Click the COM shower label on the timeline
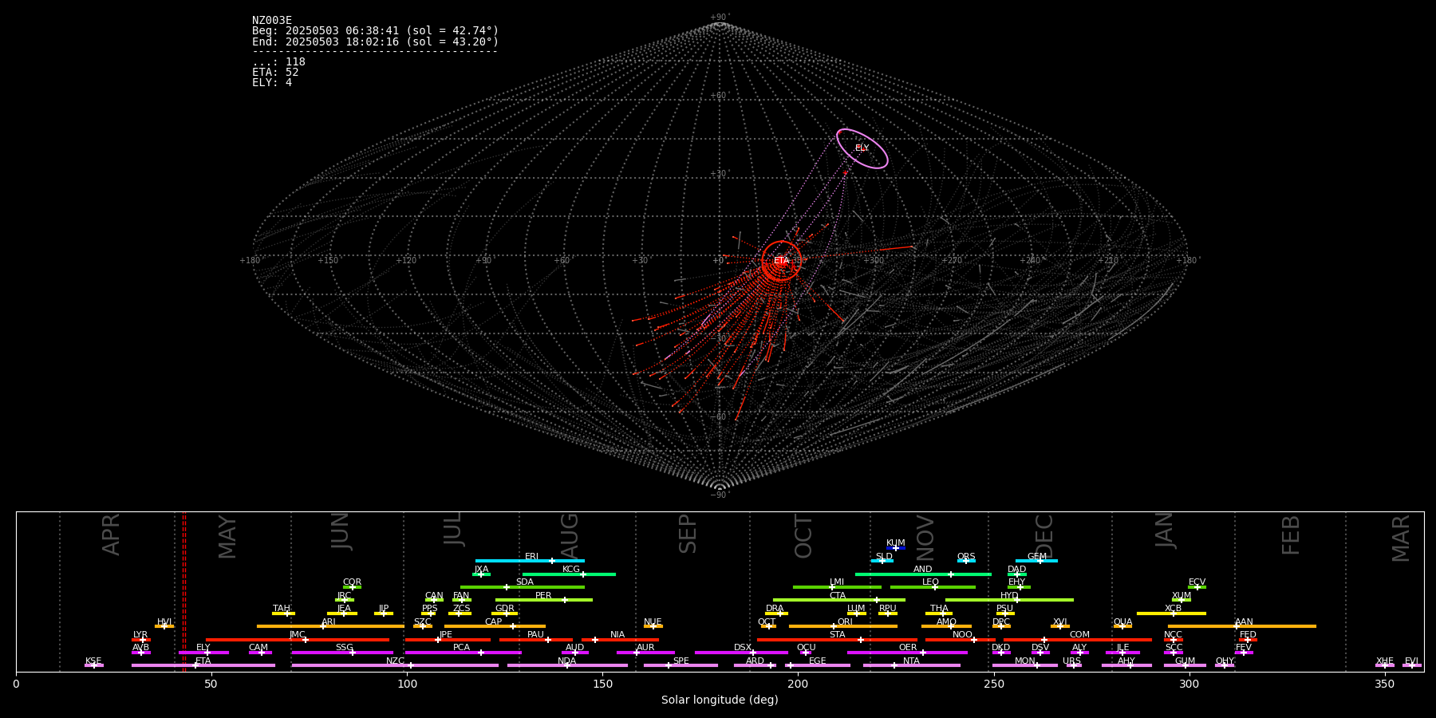This screenshot has width=1436, height=718. 1079,635
